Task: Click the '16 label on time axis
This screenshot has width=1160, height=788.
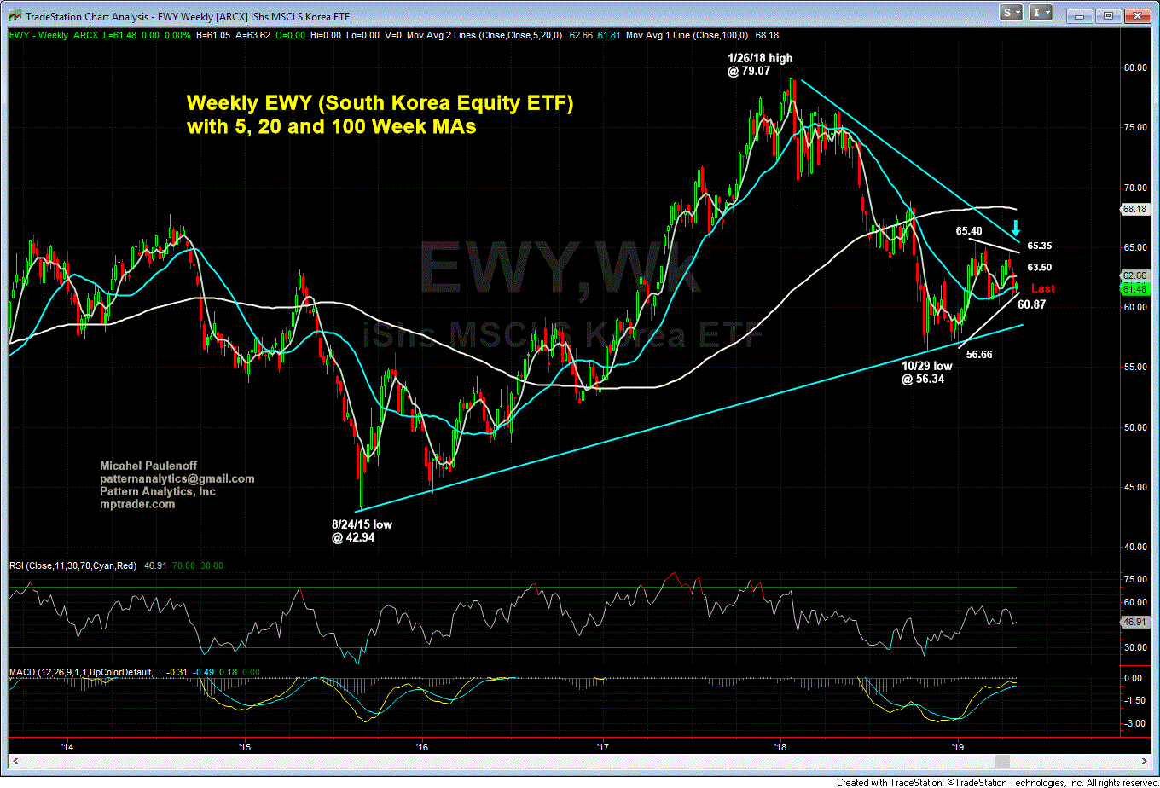Action: (x=422, y=746)
